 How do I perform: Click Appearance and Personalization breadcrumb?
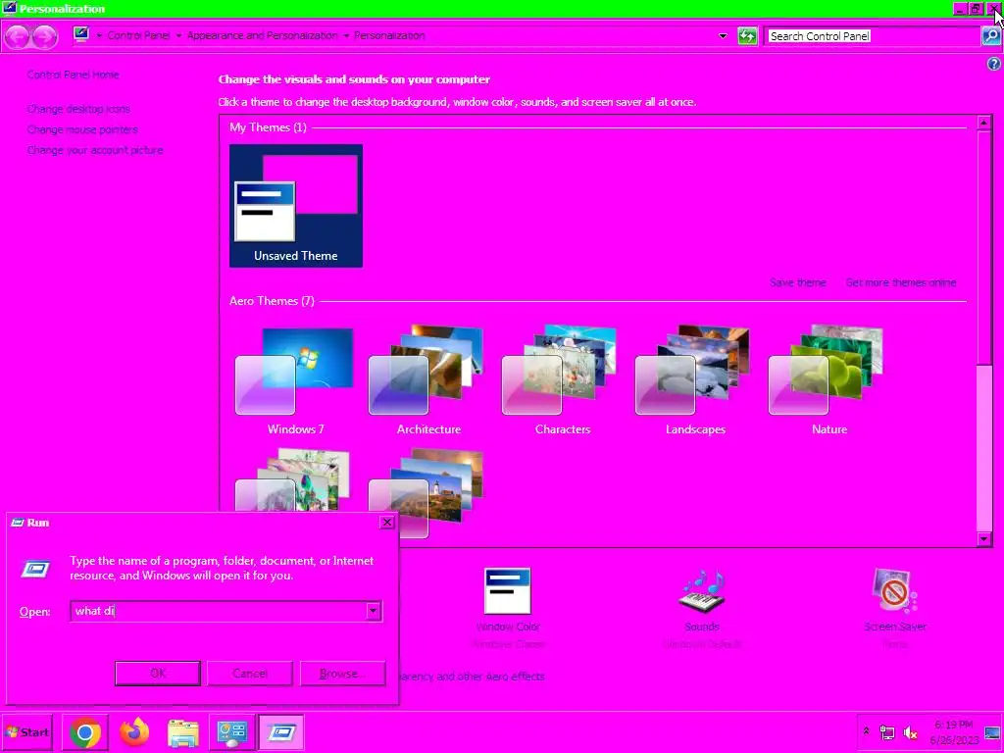[x=263, y=35]
